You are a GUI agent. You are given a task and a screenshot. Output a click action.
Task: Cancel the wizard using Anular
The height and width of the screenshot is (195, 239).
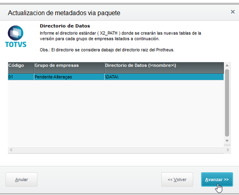(x=22, y=180)
